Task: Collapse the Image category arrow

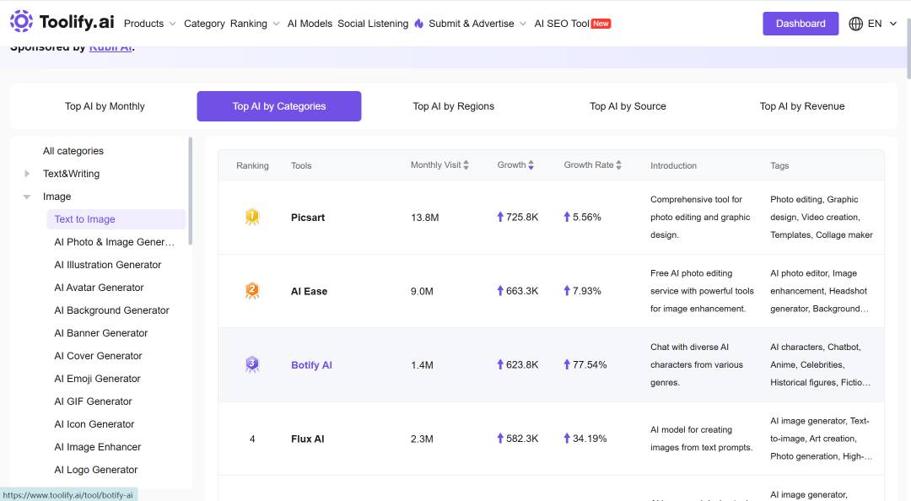Action: (x=27, y=197)
